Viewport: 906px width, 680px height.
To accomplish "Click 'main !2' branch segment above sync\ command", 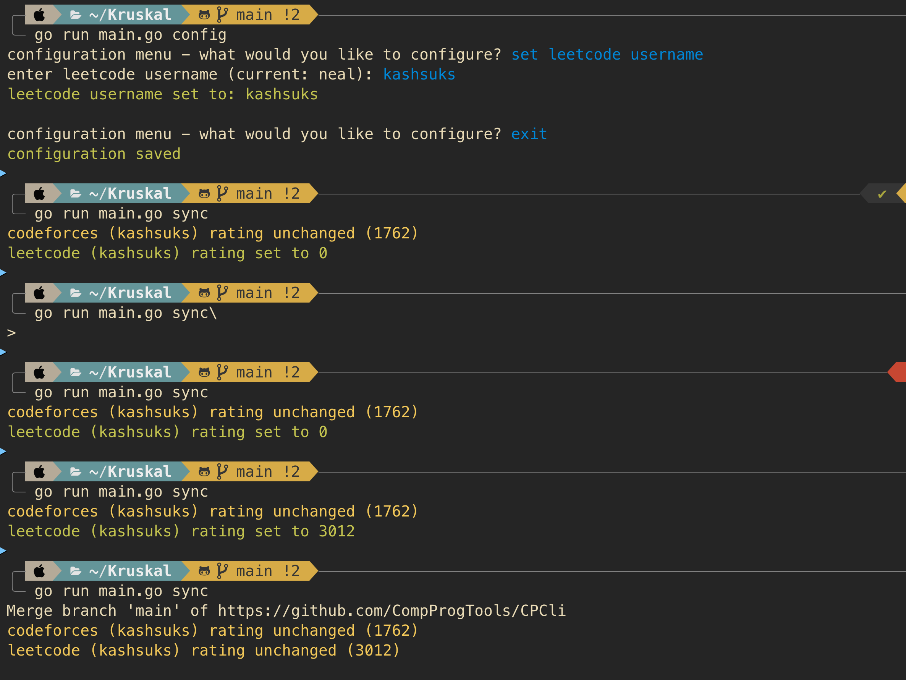I will tap(267, 293).
